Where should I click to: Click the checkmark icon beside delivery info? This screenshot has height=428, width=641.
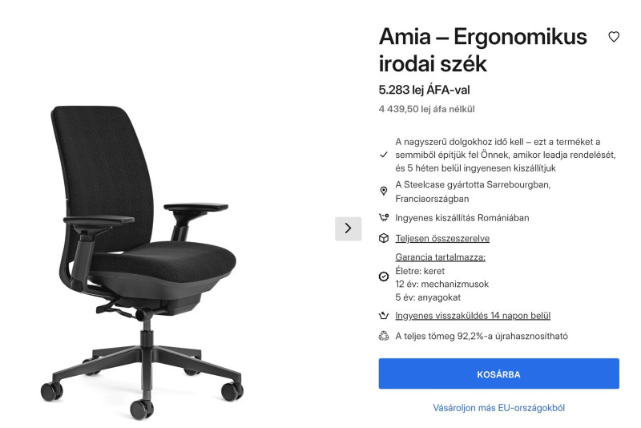[384, 155]
